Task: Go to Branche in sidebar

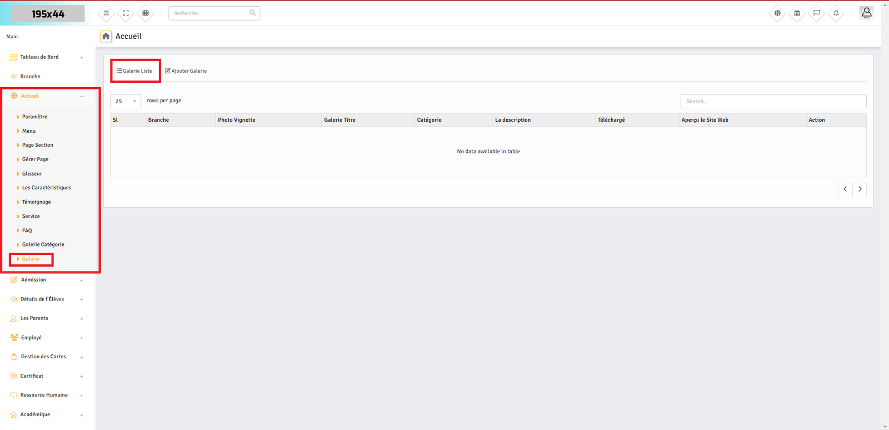Action: point(30,77)
